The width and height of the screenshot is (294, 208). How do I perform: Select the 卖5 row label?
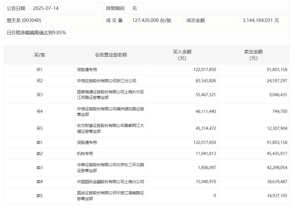point(40,196)
